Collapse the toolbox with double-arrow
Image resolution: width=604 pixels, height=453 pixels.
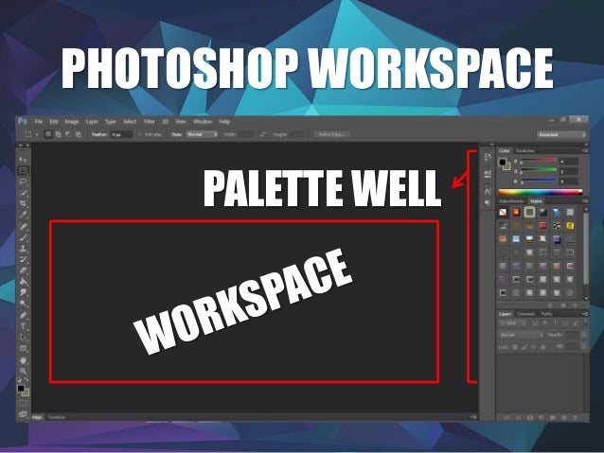19,146
